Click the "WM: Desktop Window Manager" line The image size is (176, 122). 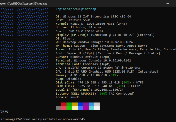click(x=94, y=42)
